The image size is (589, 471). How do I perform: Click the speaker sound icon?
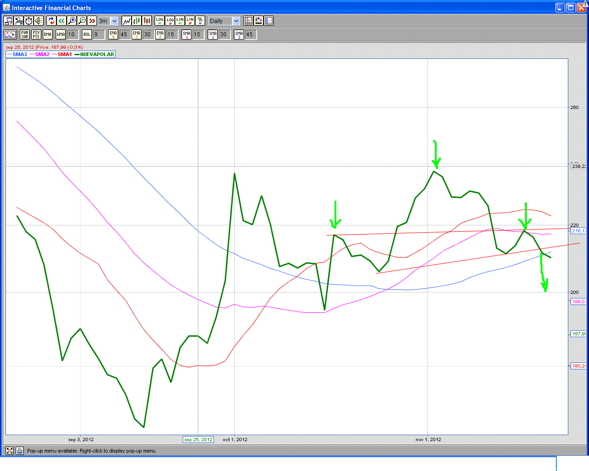click(39, 21)
